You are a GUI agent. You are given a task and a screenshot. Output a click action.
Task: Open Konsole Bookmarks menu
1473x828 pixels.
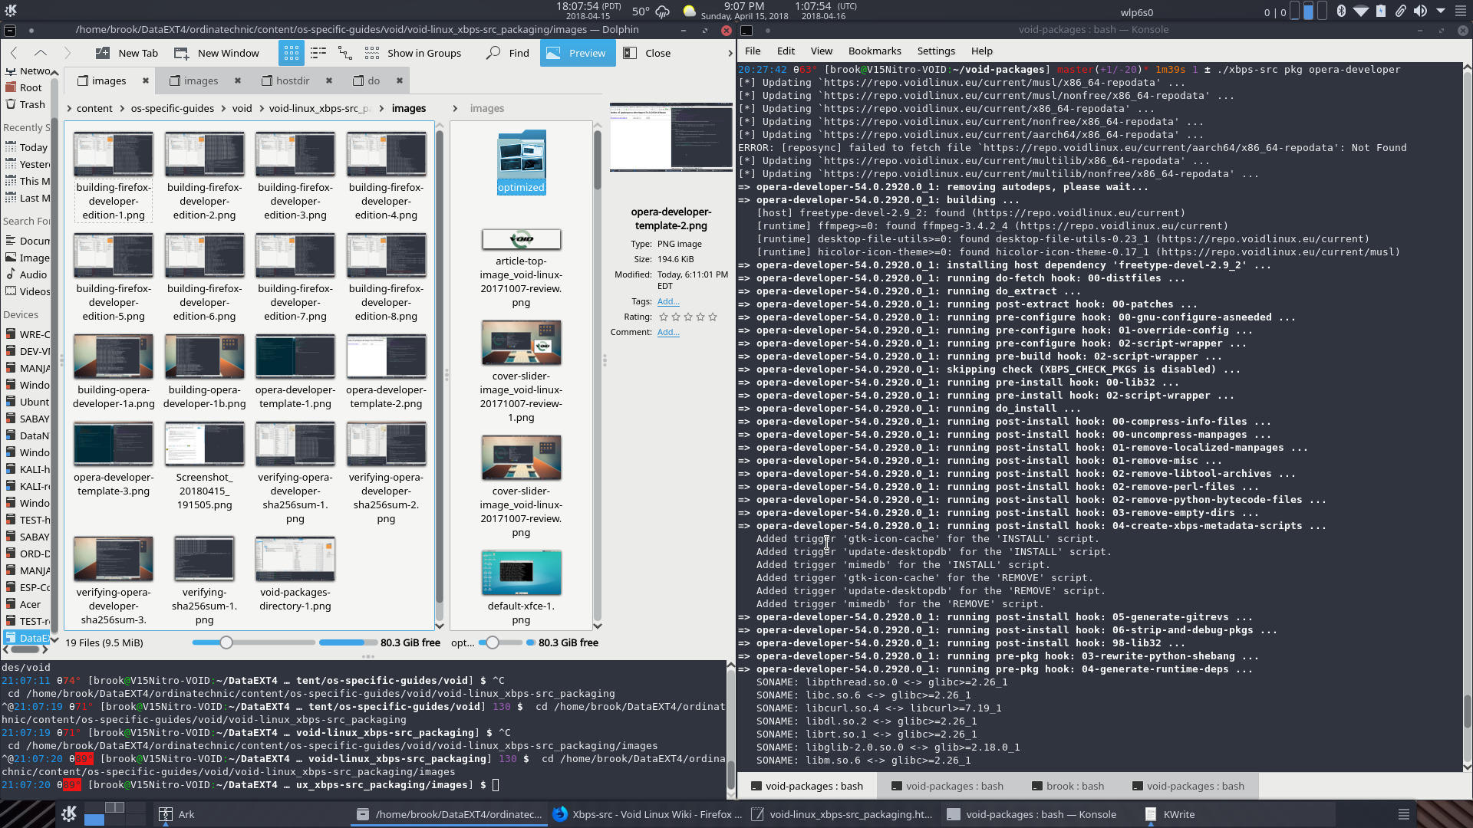[x=875, y=51]
